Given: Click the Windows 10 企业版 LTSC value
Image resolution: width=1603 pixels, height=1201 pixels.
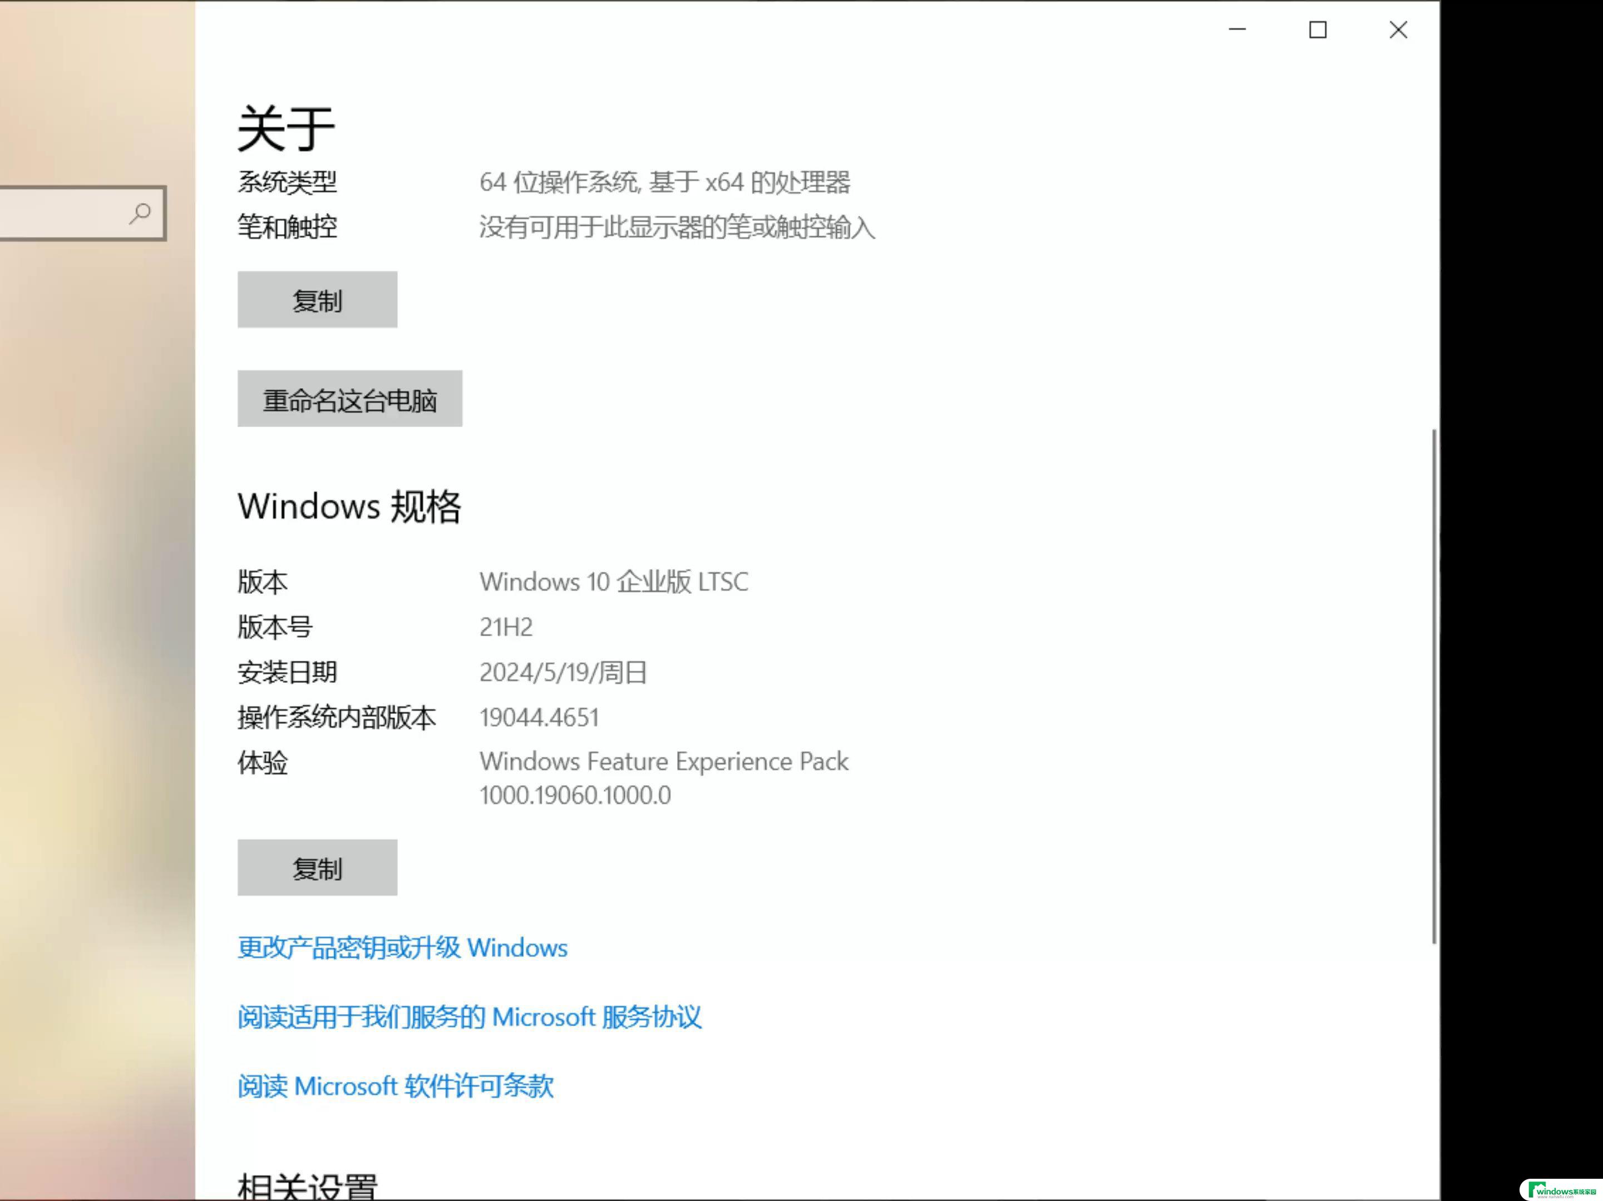Looking at the screenshot, I should point(614,582).
